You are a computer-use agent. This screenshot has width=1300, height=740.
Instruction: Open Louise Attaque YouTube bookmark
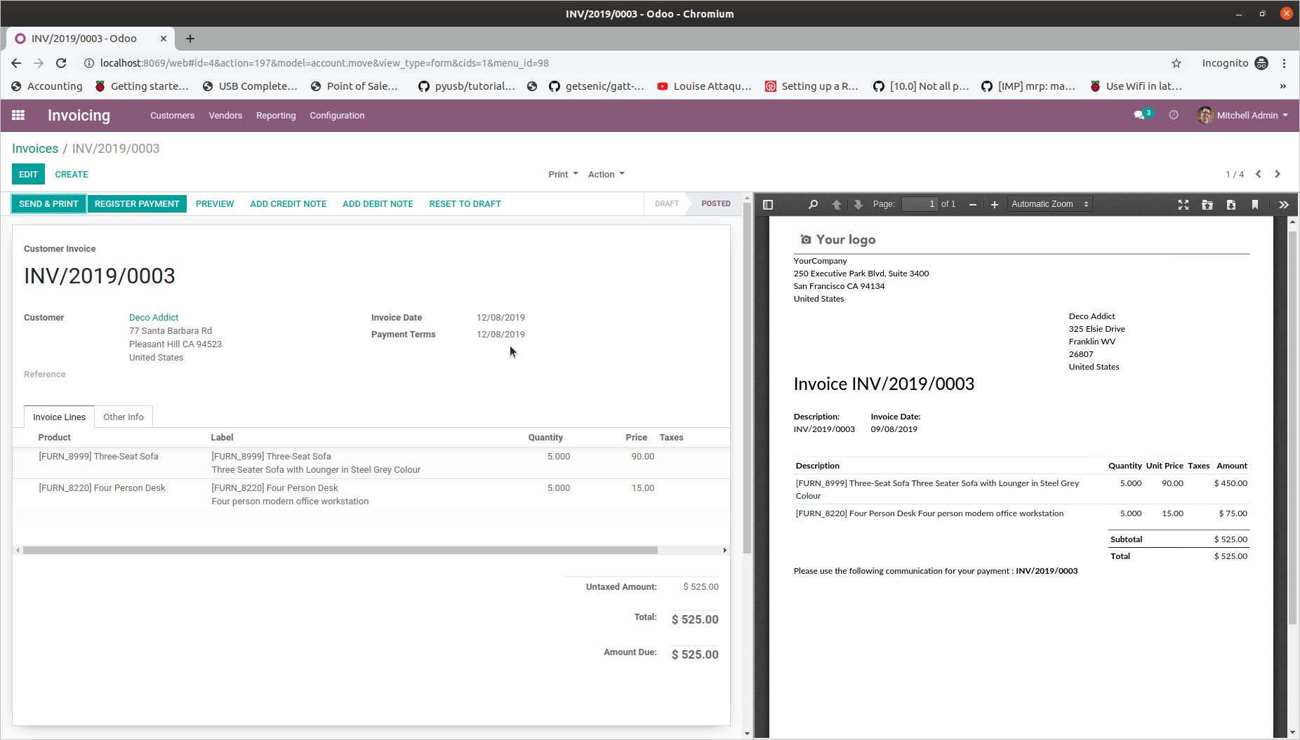coord(704,86)
